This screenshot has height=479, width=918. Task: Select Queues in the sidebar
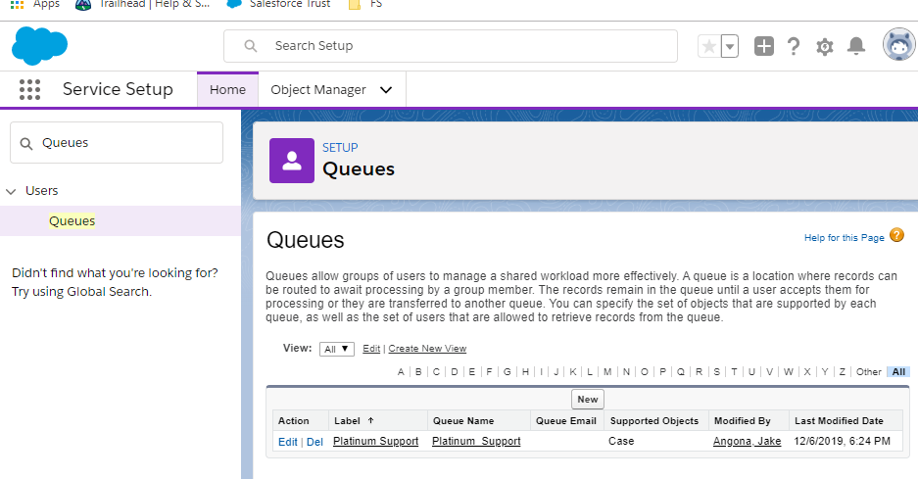pyautogui.click(x=72, y=221)
